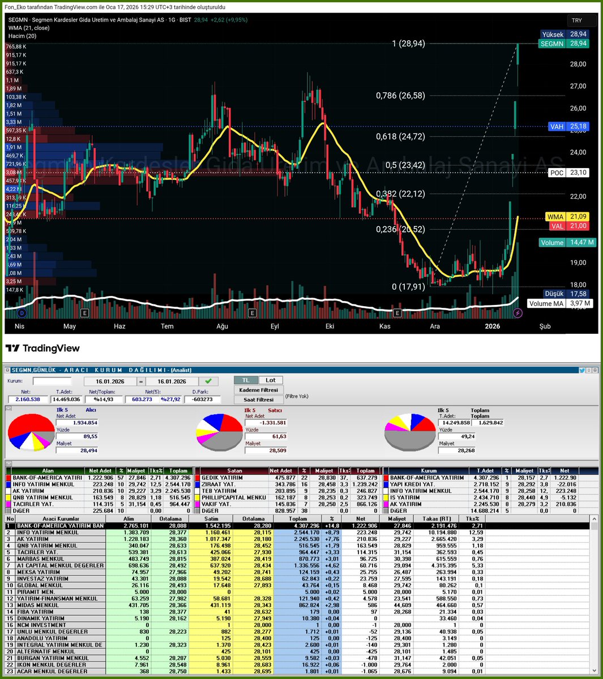Click red swatch beside GEDIK YATIRIM
The height and width of the screenshot is (679, 603).
(x=197, y=478)
